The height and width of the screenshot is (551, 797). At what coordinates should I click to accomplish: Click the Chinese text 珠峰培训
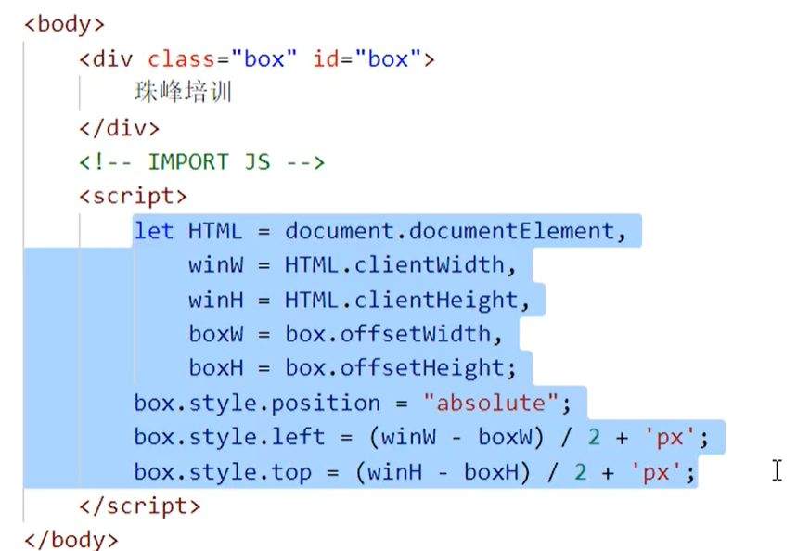(x=183, y=92)
